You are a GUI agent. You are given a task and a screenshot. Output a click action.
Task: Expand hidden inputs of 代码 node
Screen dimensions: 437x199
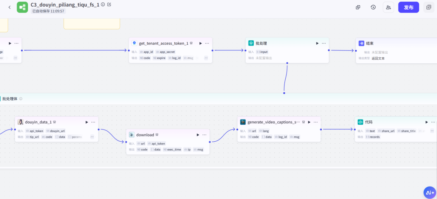[x=432, y=131]
